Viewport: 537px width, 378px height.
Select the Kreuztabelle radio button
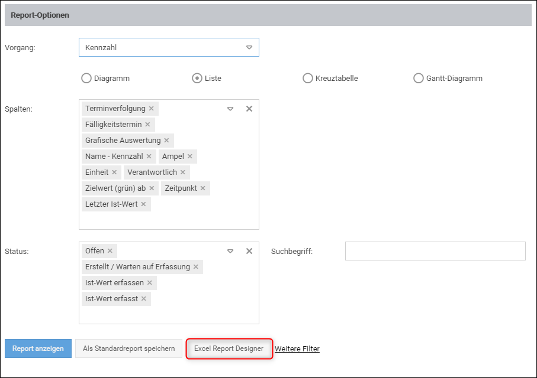pyautogui.click(x=307, y=78)
